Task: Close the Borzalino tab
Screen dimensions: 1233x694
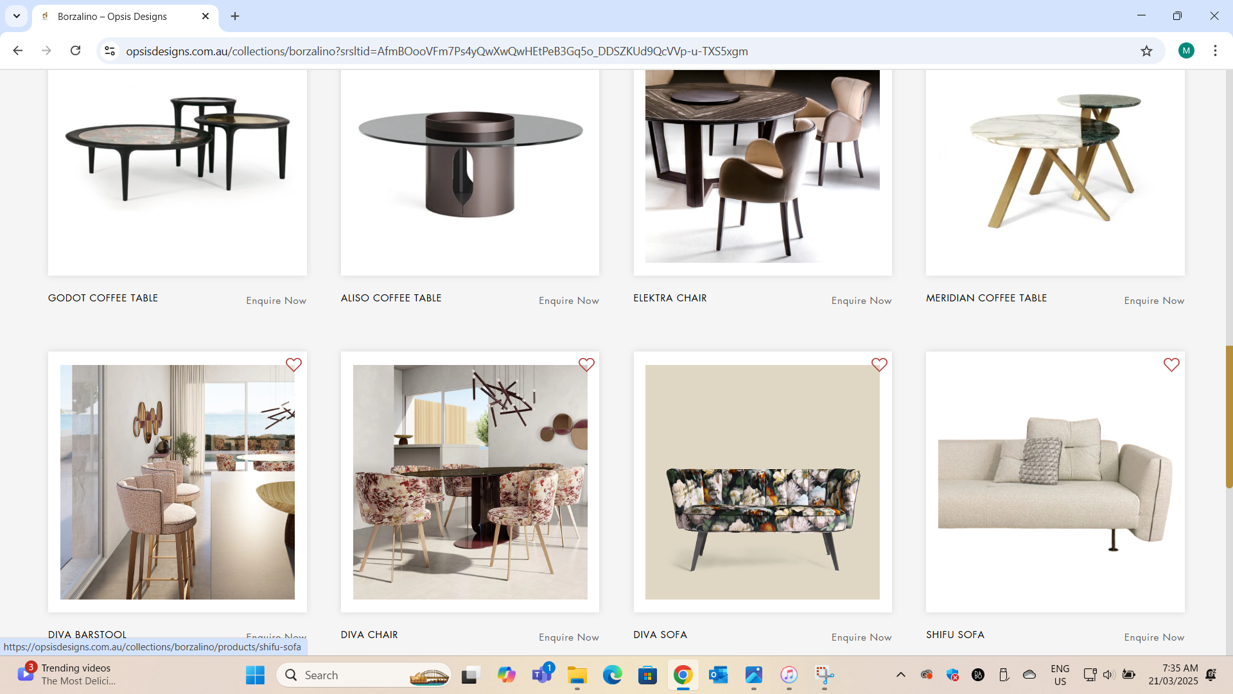Action: point(205,16)
